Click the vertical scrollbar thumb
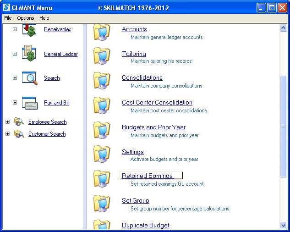290x232 pixels. 283,127
